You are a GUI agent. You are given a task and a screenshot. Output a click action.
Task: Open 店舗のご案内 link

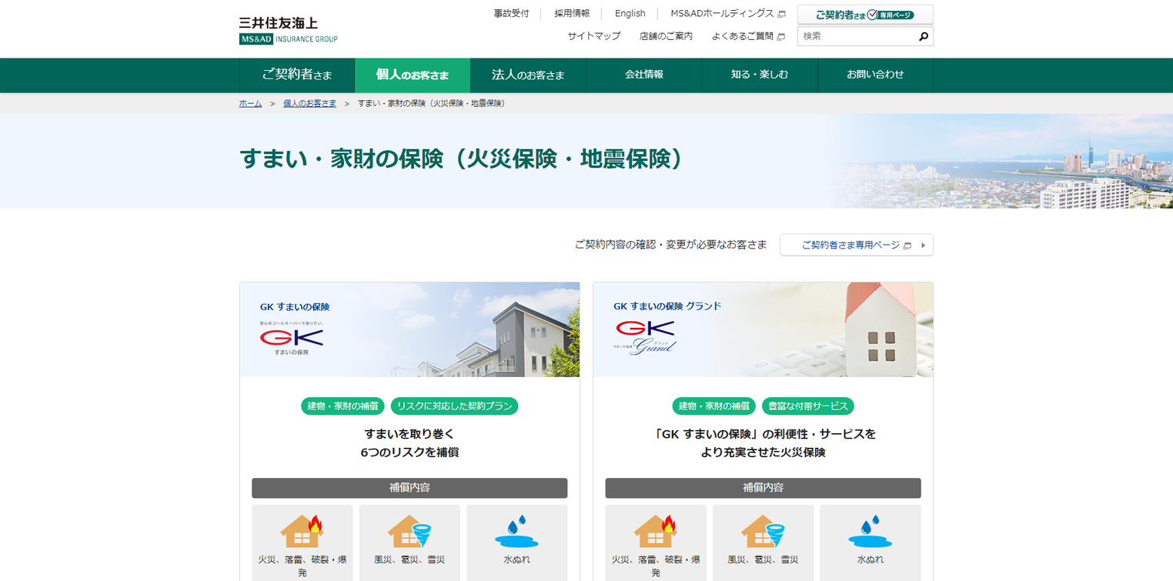coord(666,36)
